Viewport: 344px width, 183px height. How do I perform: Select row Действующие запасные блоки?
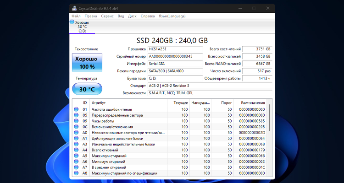pos(170,138)
